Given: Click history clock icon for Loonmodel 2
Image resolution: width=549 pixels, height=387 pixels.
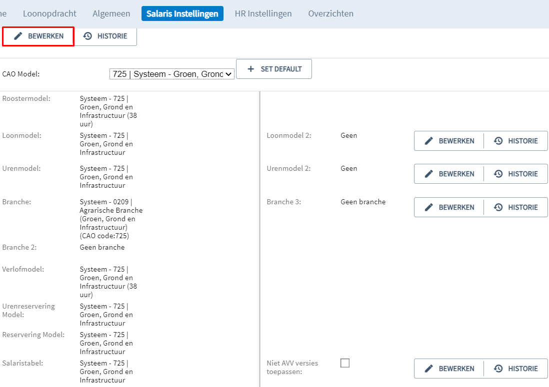Looking at the screenshot, I should pyautogui.click(x=498, y=141).
